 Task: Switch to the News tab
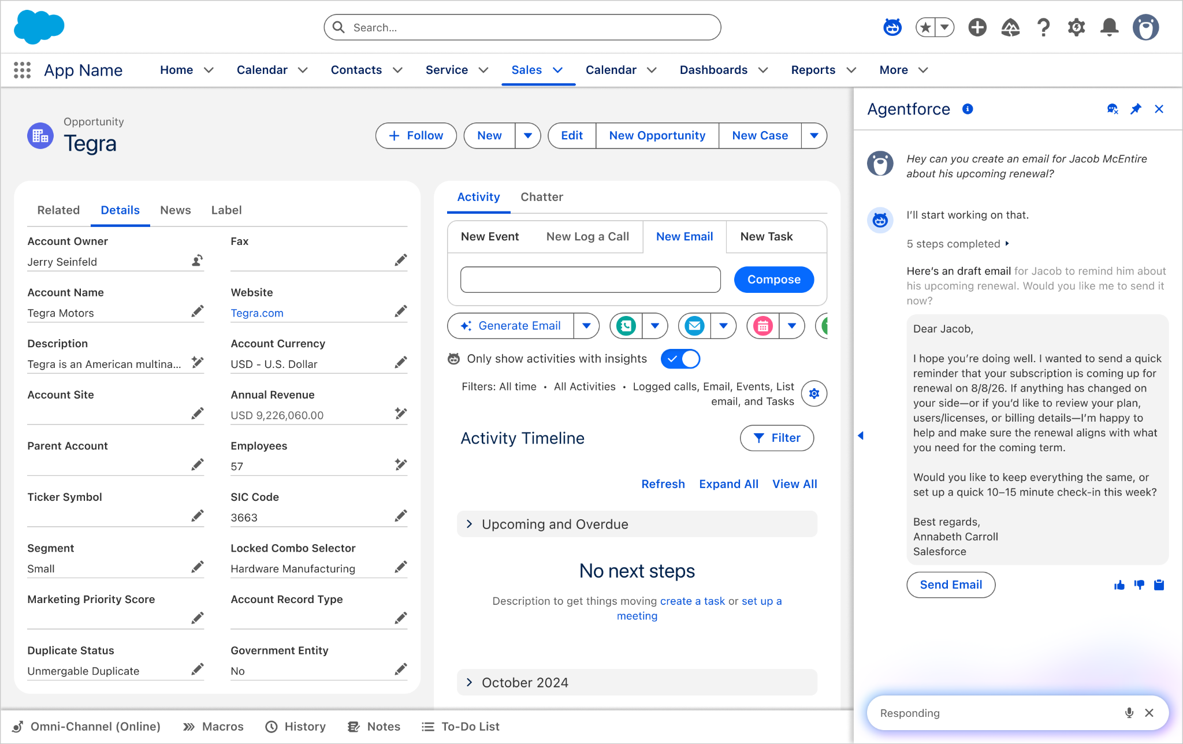pyautogui.click(x=176, y=210)
